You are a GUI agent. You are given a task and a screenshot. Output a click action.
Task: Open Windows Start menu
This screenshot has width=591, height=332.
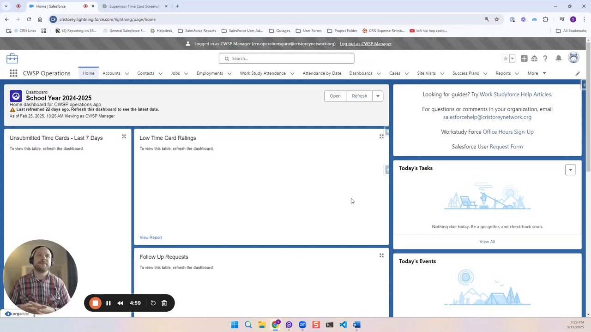pos(235,325)
